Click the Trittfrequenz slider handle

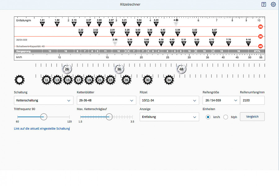(44, 117)
